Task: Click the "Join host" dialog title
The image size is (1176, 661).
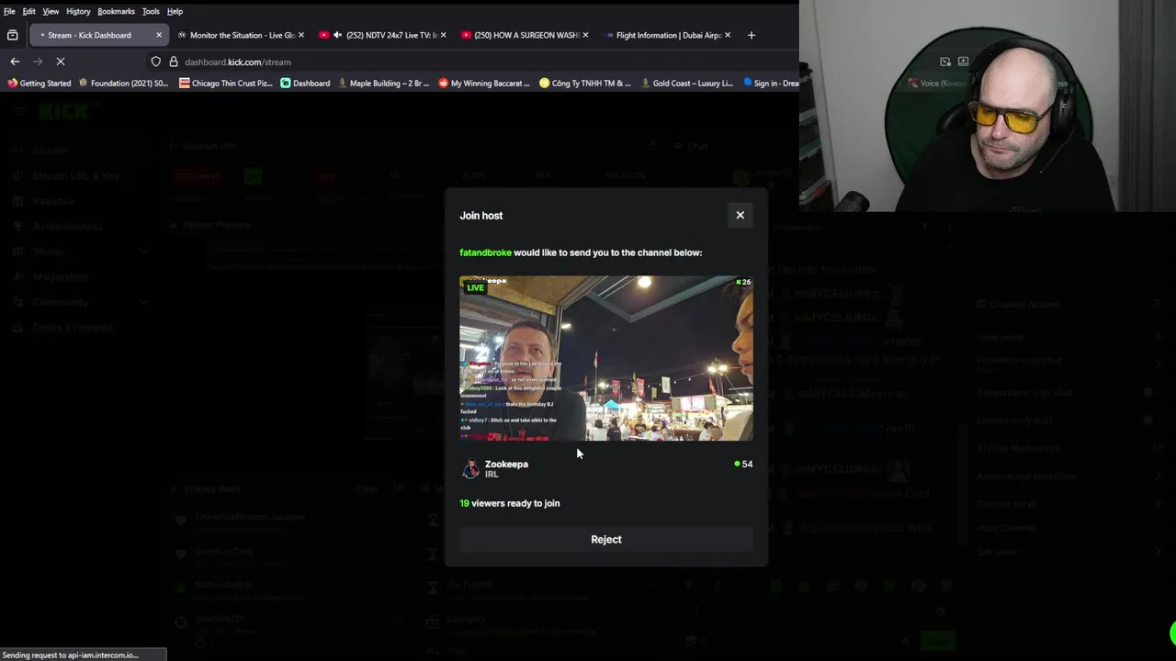Action: (481, 216)
